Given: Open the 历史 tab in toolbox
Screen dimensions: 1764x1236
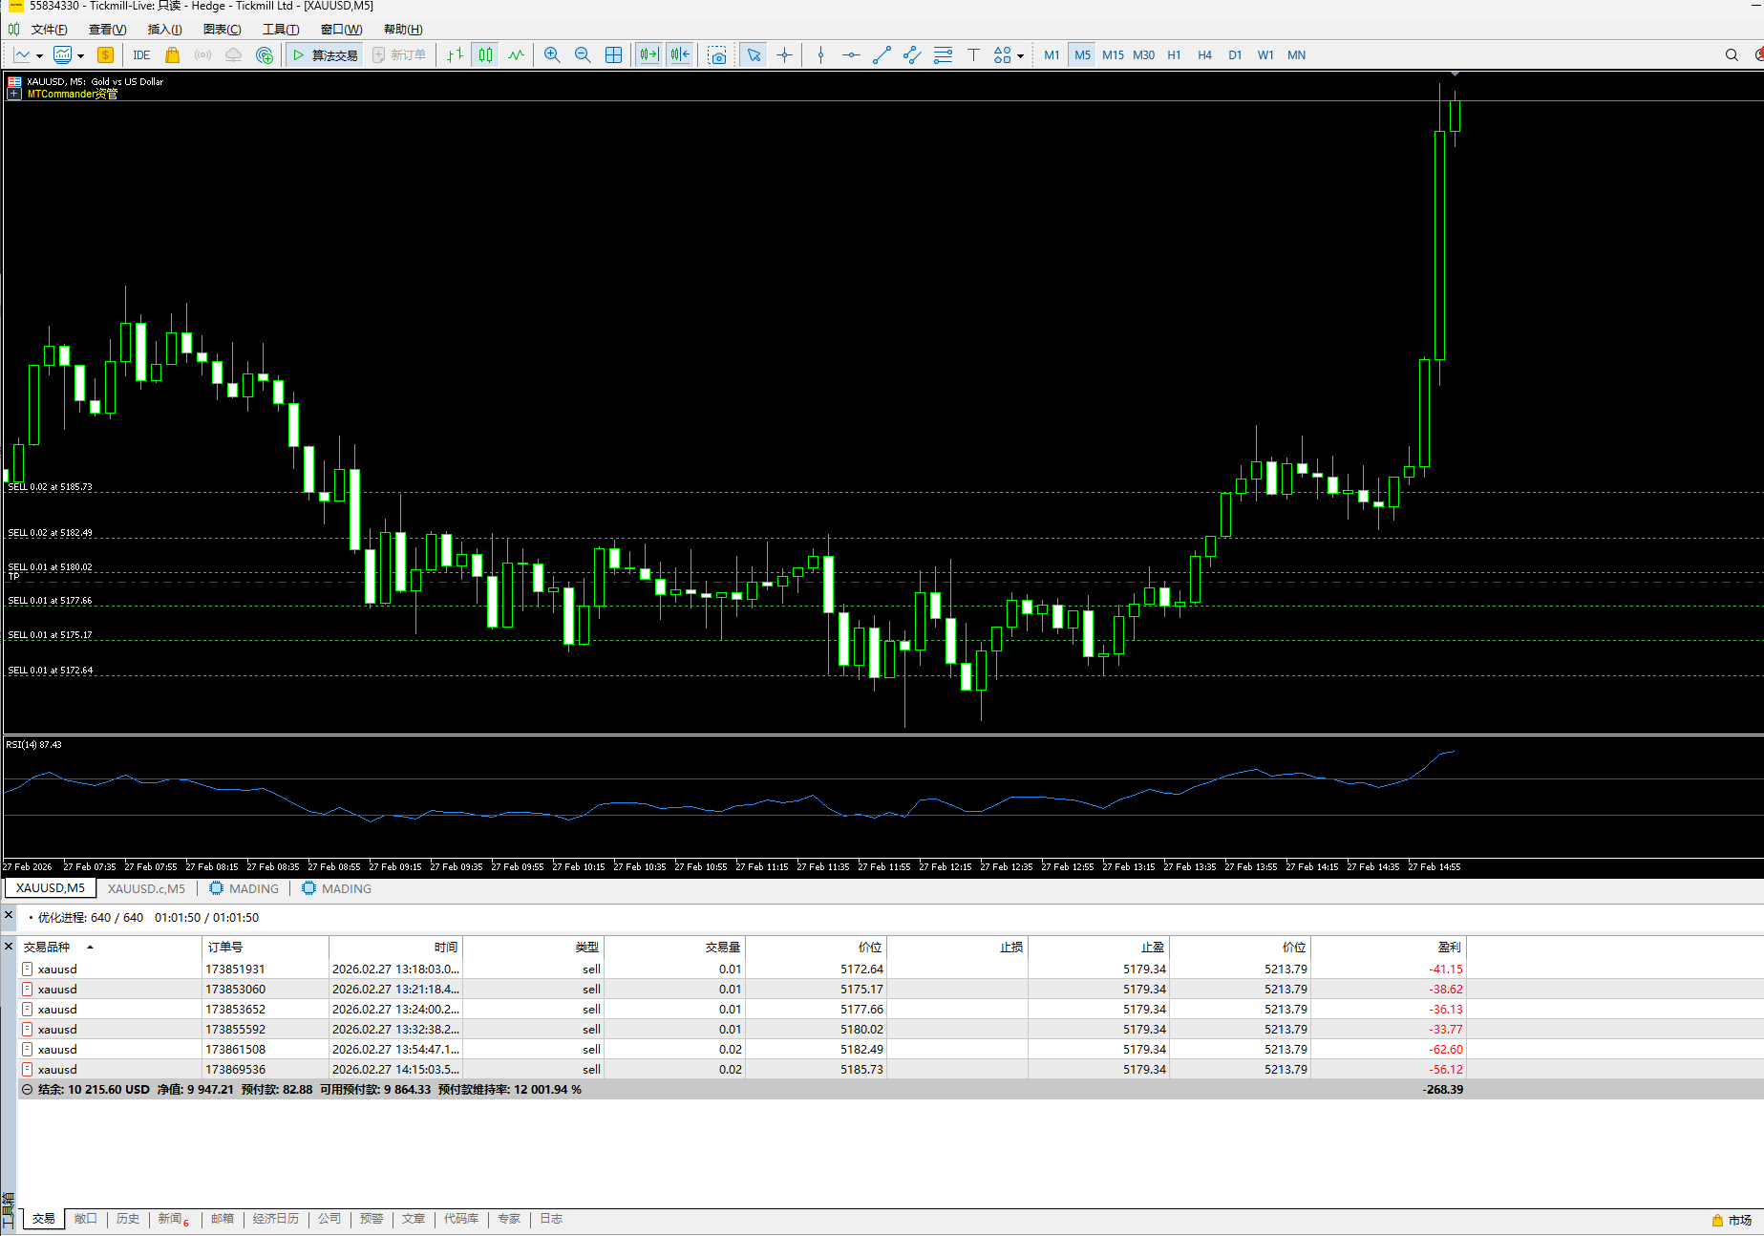Looking at the screenshot, I should tap(128, 1219).
